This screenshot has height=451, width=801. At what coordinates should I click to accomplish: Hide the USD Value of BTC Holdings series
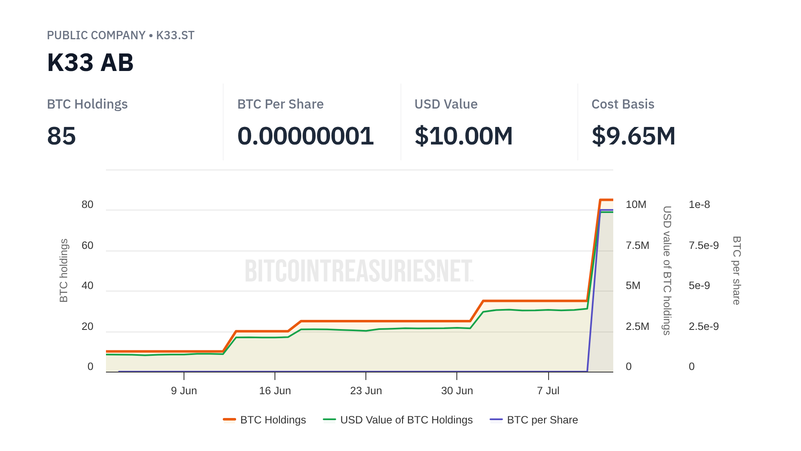(406, 420)
